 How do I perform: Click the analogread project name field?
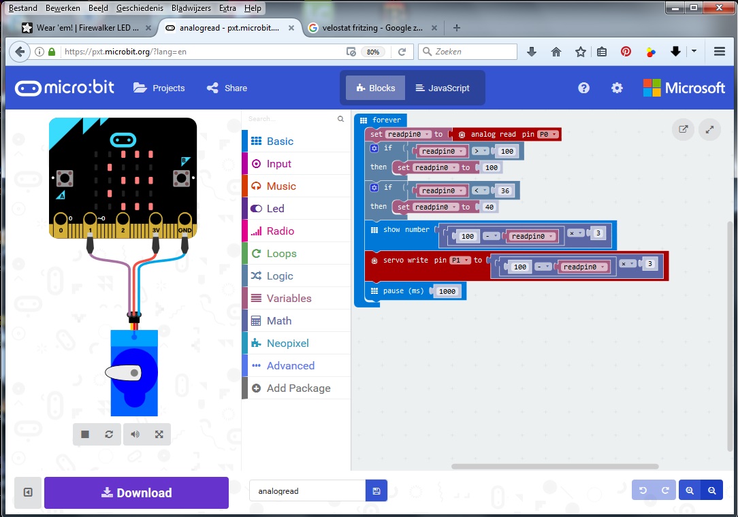click(x=306, y=490)
